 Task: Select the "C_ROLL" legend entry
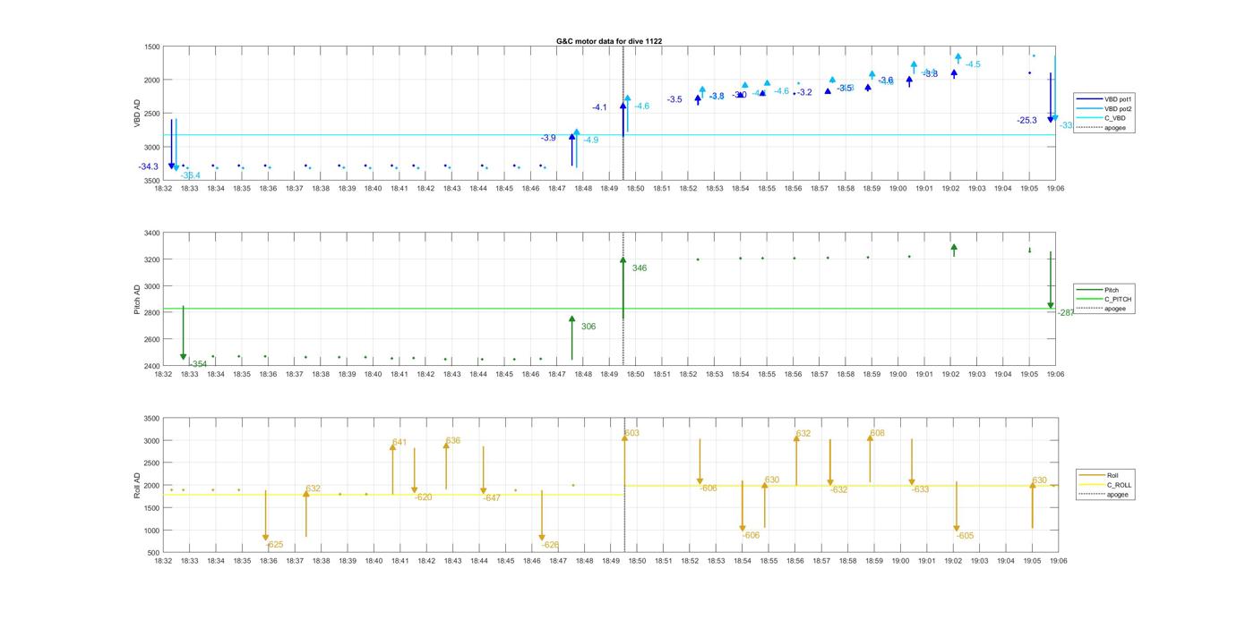click(1105, 485)
